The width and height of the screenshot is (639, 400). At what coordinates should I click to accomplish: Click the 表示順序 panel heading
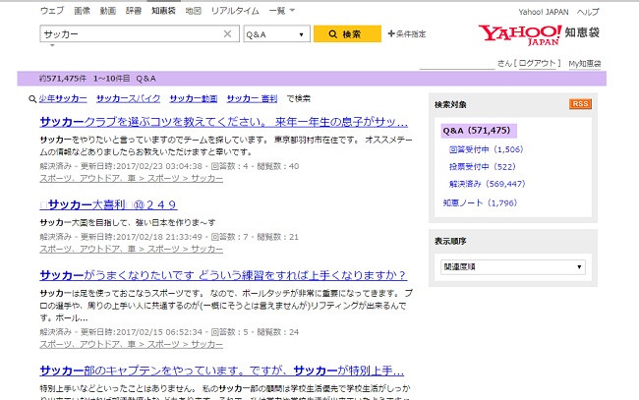450,241
